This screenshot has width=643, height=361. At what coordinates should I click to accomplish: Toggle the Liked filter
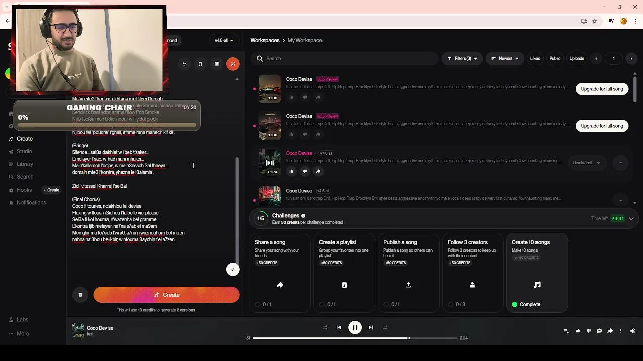click(535, 58)
